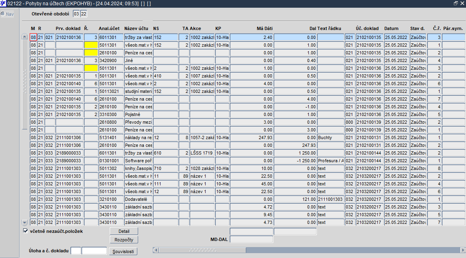The width and height of the screenshot is (466, 258).
Task: Click left arrow of horizontal scrollbar
Action: pyautogui.click(x=156, y=250)
